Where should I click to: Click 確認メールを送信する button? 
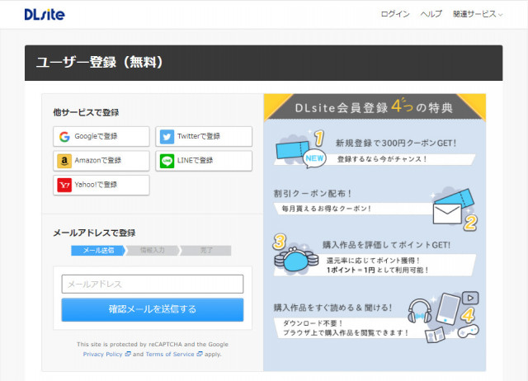(x=152, y=309)
